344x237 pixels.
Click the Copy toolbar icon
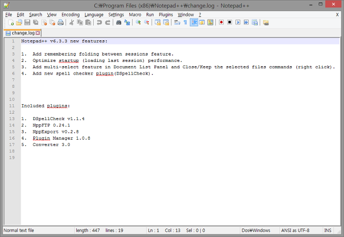pyautogui.click(x=79, y=23)
